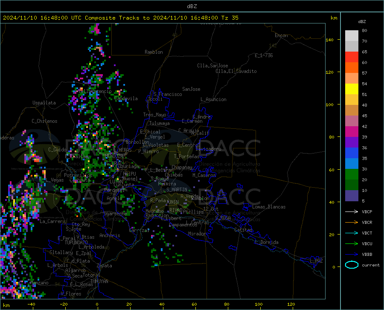Select the green 20 dBZ color swatch
The width and height of the screenshot is (384, 310).
(352, 174)
